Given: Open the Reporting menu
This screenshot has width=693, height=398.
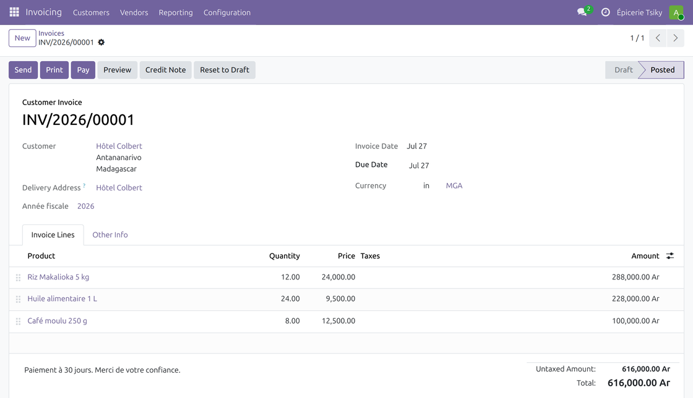Looking at the screenshot, I should [x=176, y=12].
